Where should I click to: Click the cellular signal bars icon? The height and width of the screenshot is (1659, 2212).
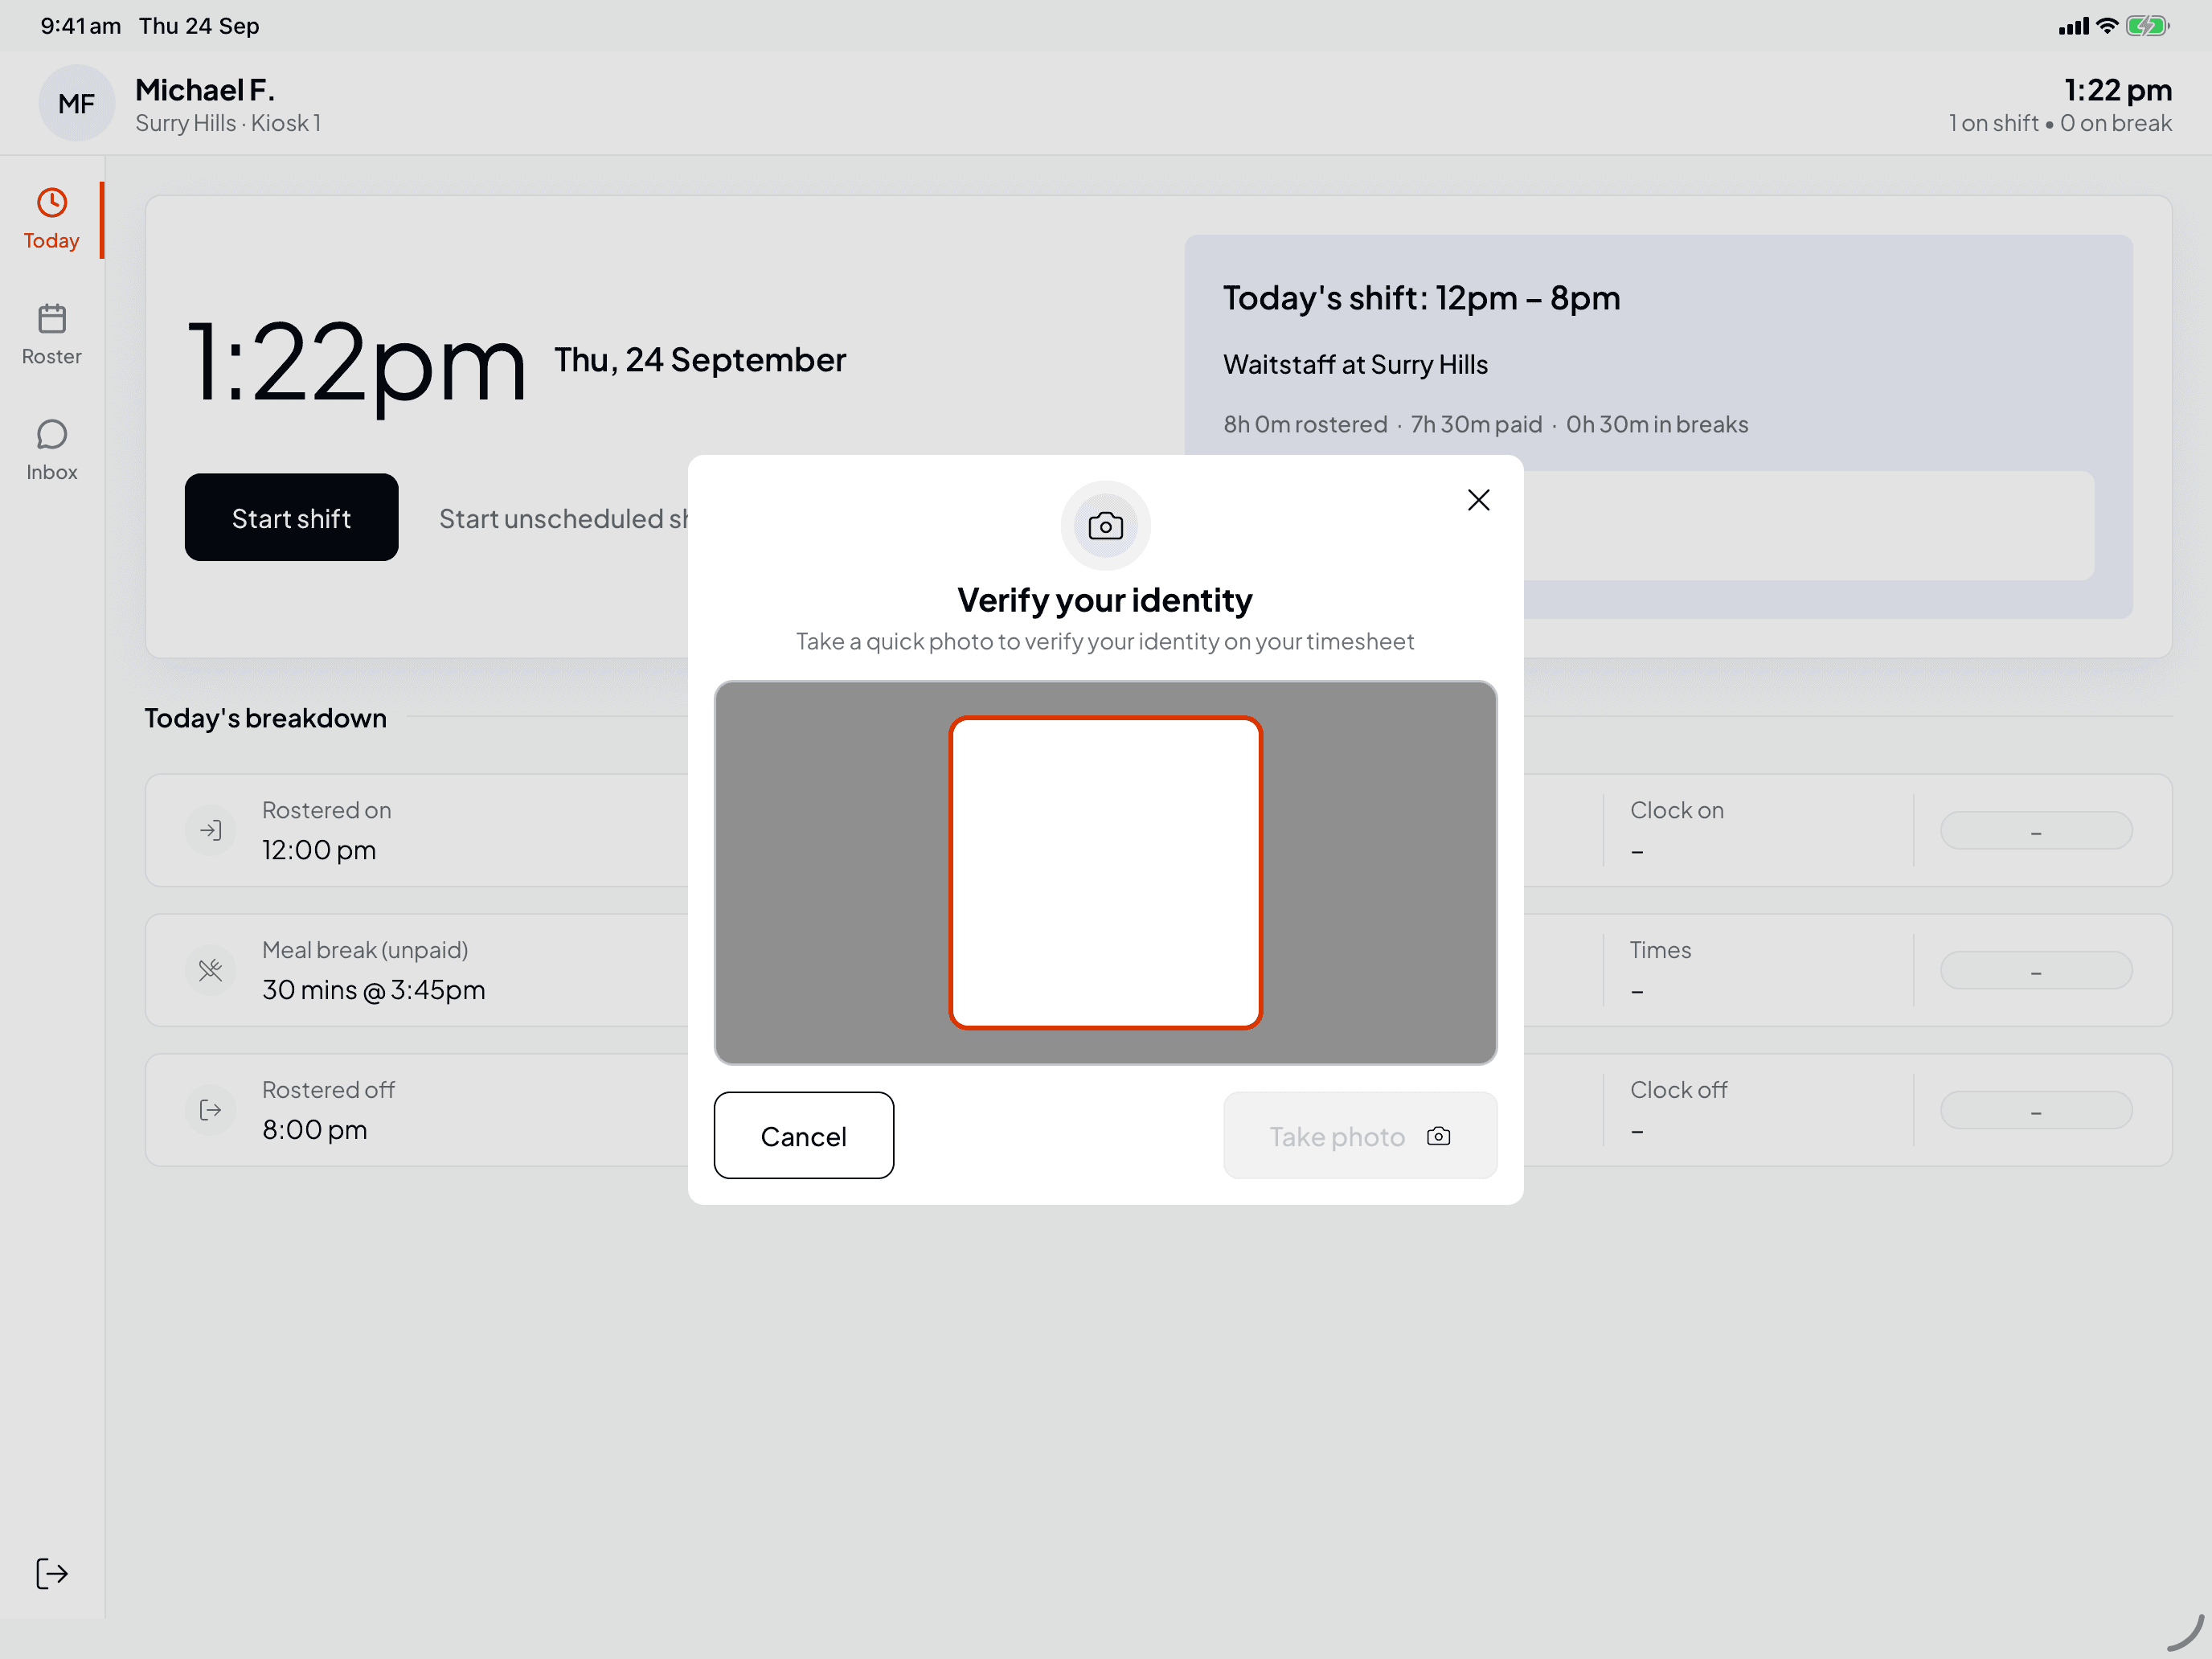coord(2074,26)
